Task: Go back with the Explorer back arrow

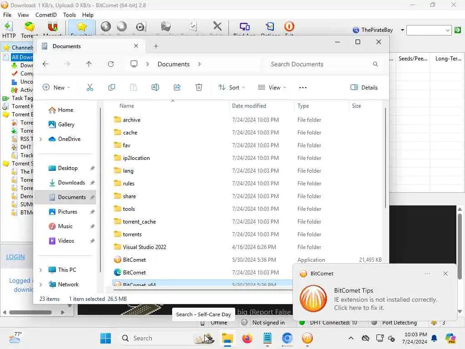Action: click(45, 64)
